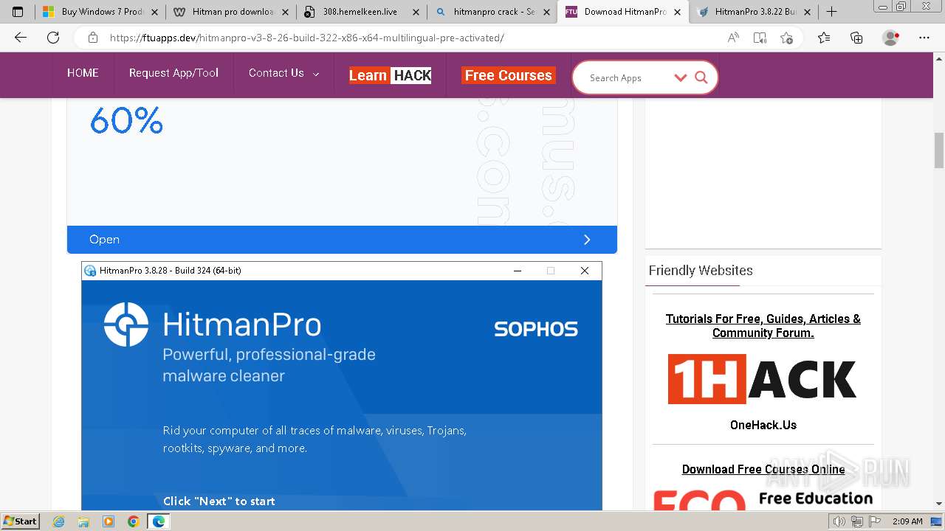Image resolution: width=945 pixels, height=531 pixels.
Task: Click the magnifier search icon on site
Action: pos(701,77)
